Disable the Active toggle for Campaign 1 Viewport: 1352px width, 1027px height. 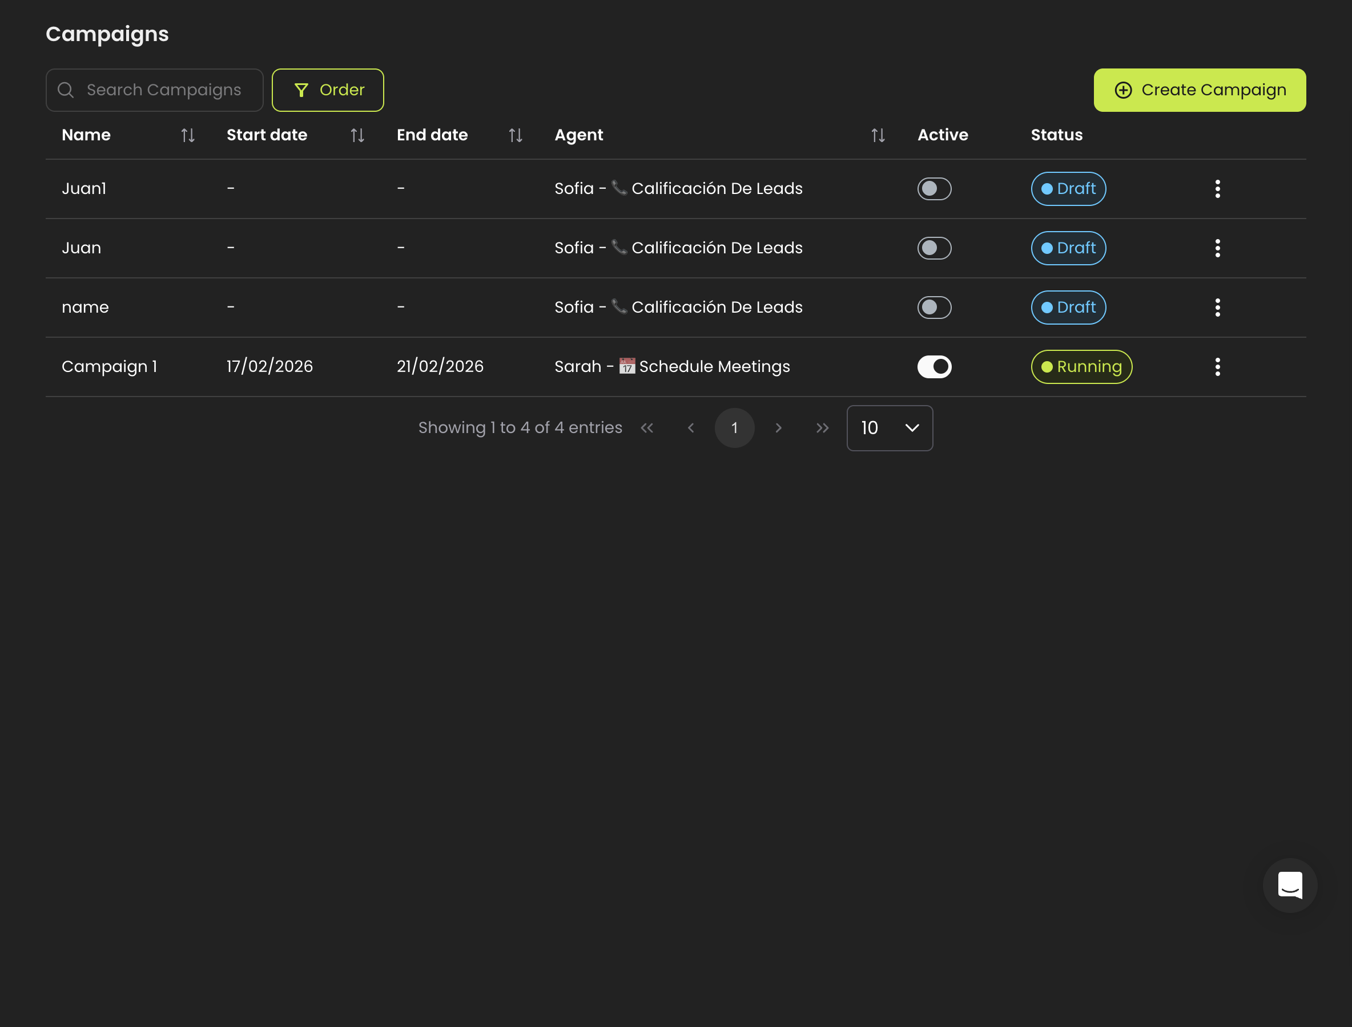[934, 367]
